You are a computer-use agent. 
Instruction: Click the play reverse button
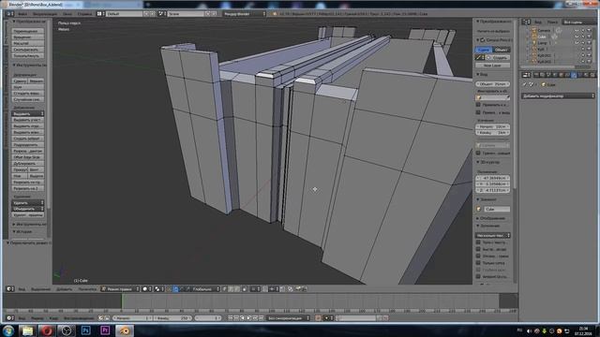click(243, 318)
